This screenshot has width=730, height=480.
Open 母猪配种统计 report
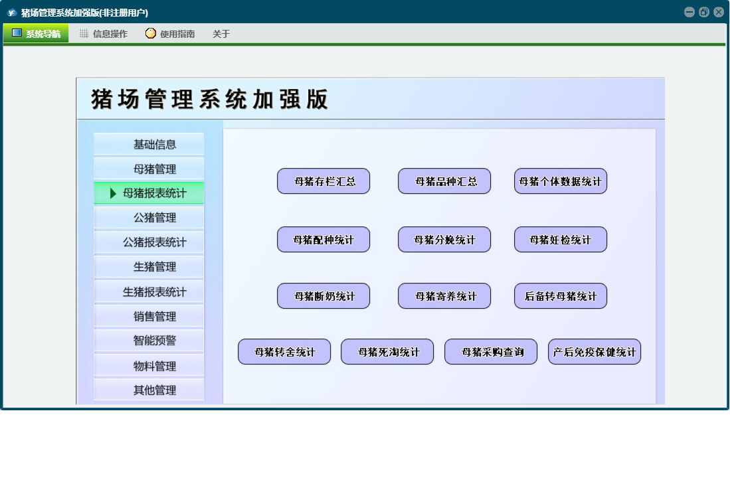click(x=323, y=240)
